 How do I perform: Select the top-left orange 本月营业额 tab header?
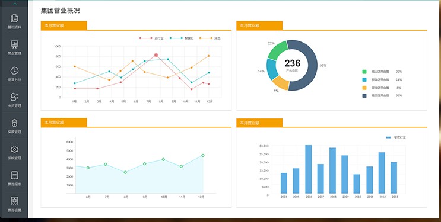tap(64, 25)
